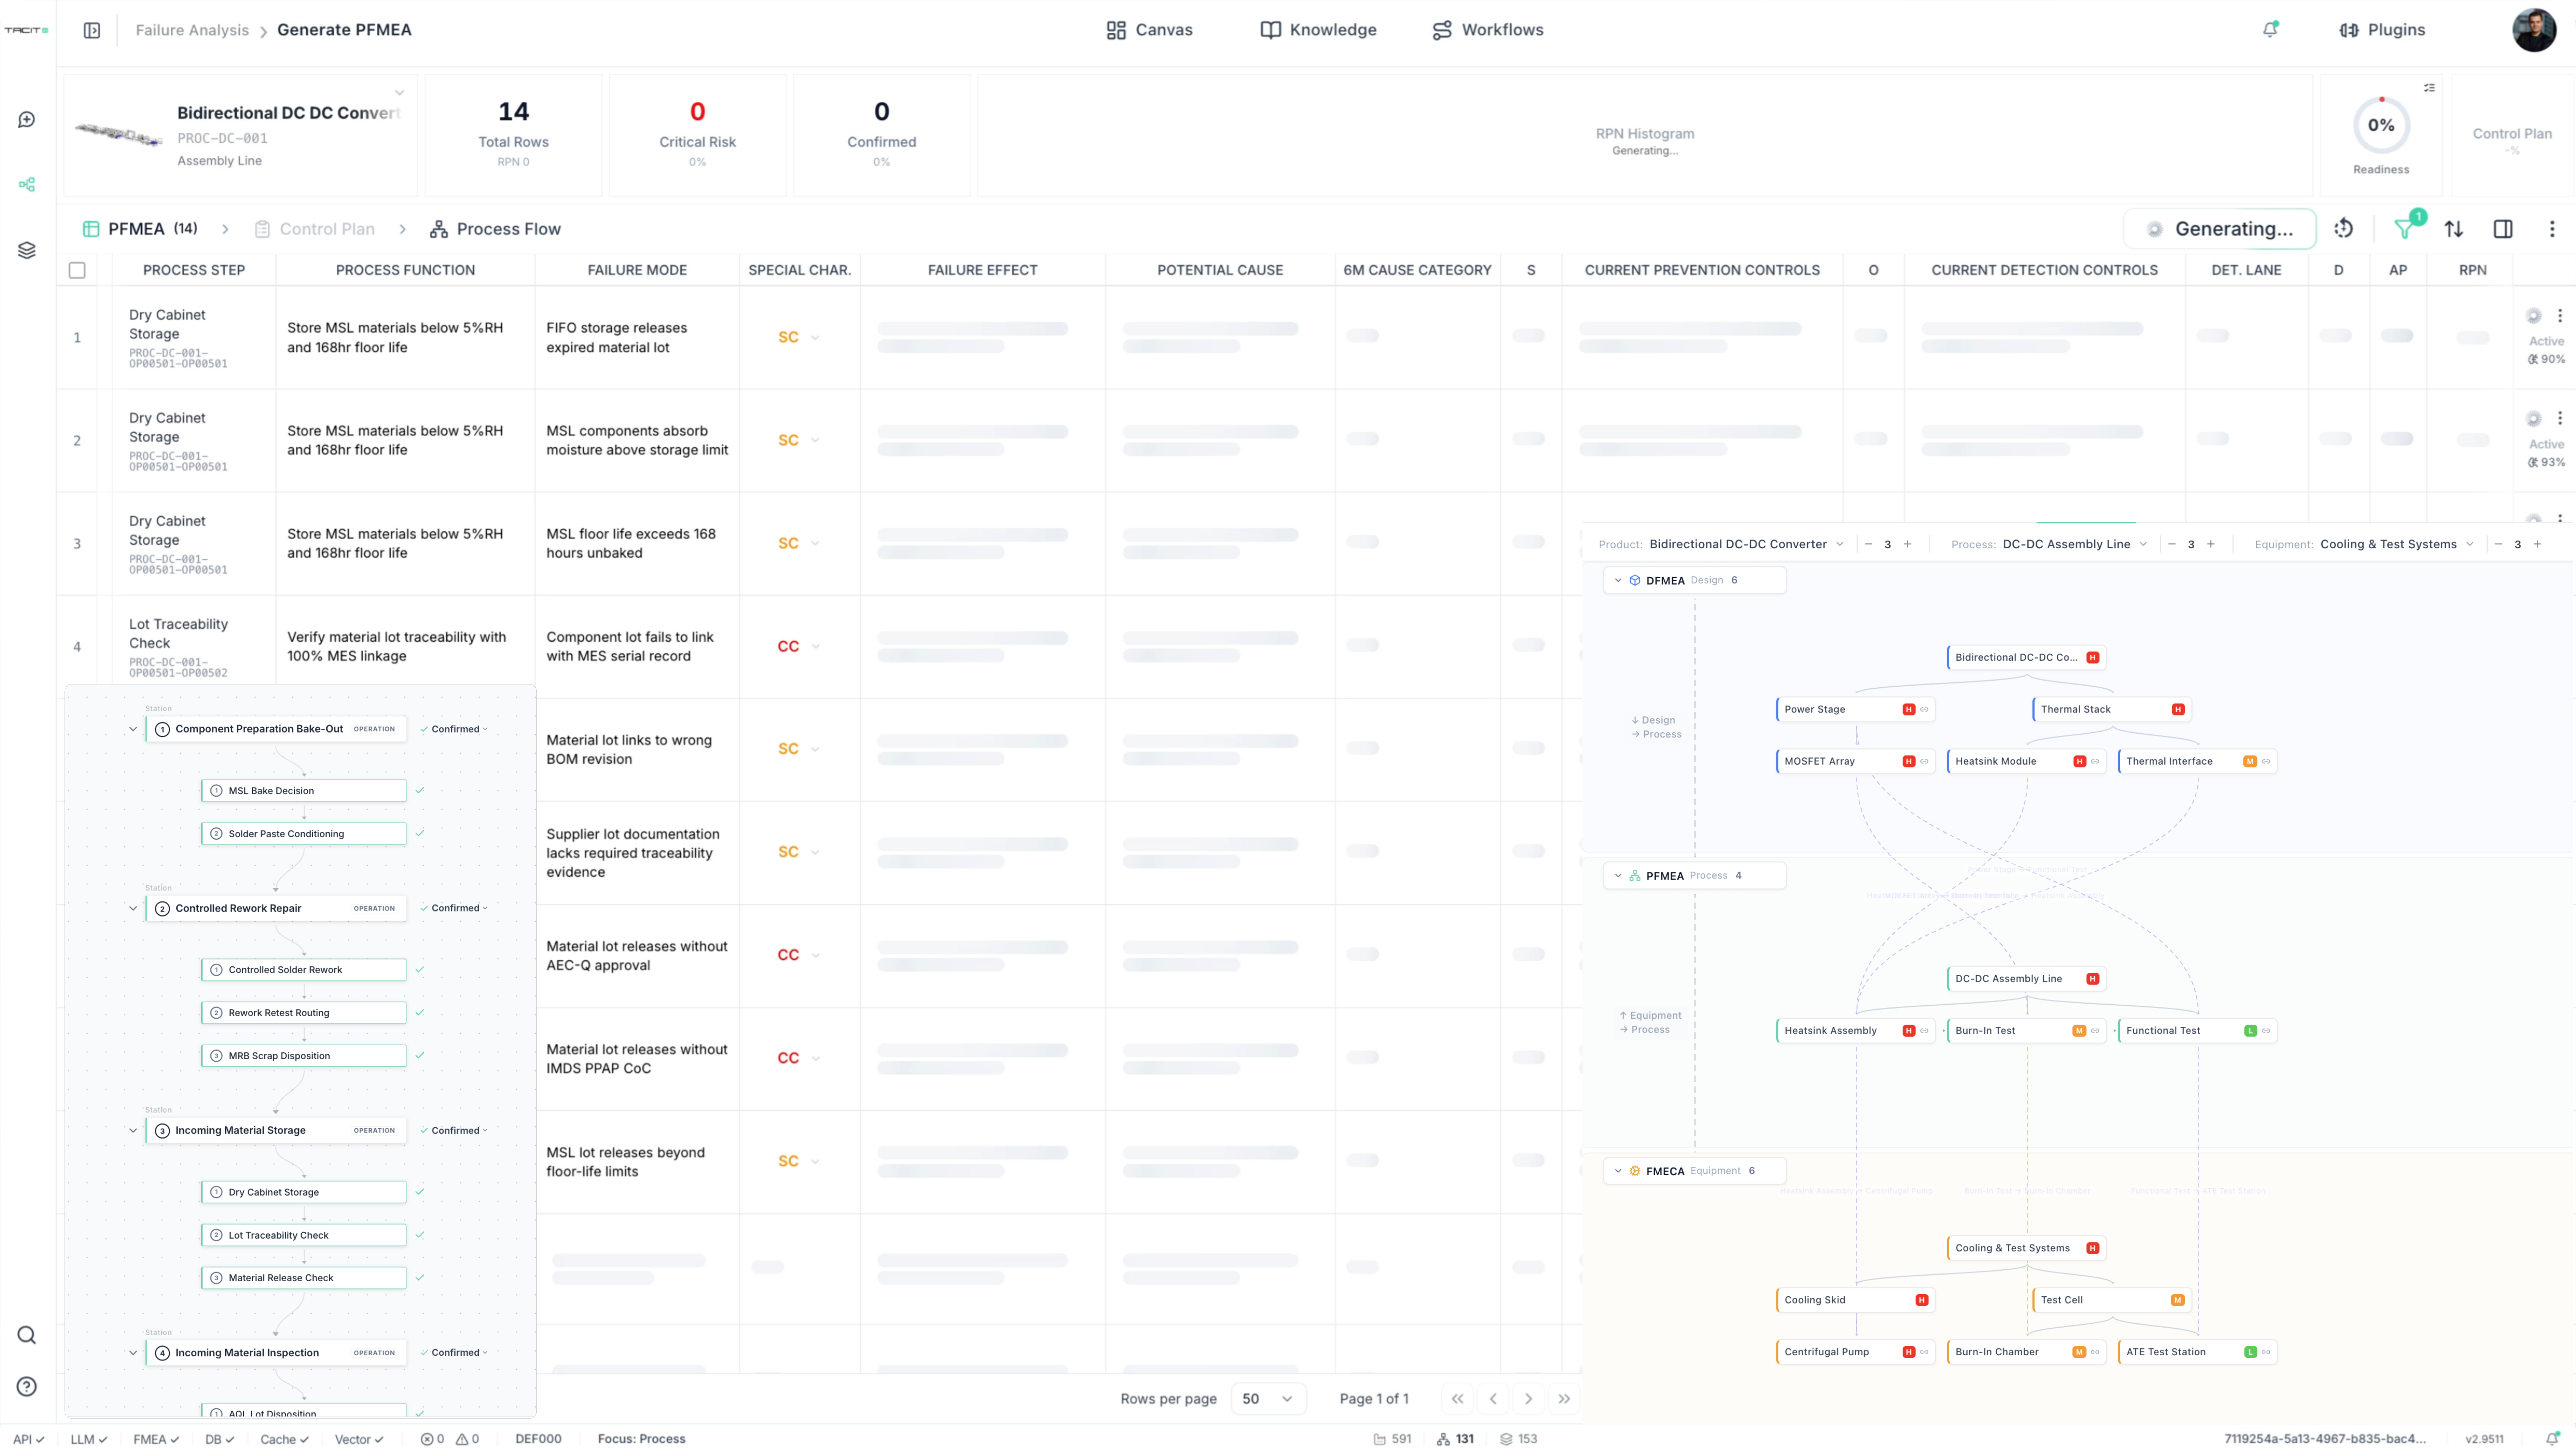Viewport: 2576px width, 1448px height.
Task: Collapse the DFMEA Design section
Action: tap(1618, 580)
